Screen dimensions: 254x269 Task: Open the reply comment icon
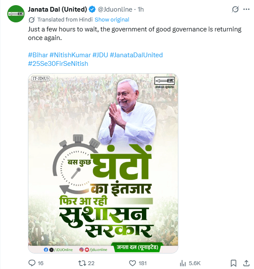click(x=32, y=263)
